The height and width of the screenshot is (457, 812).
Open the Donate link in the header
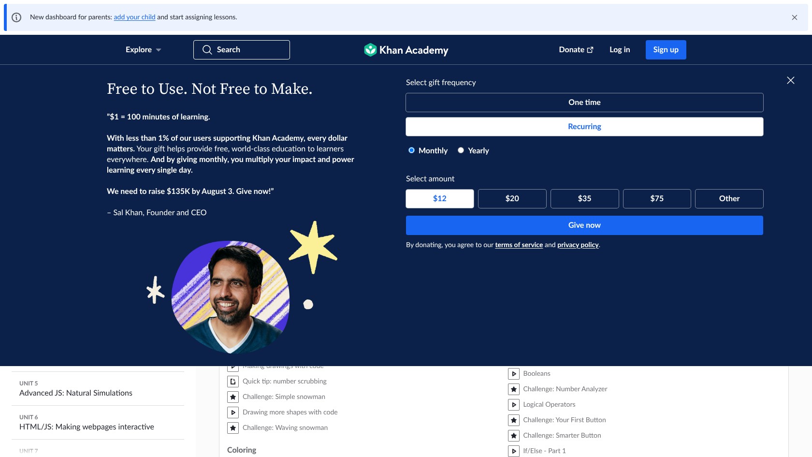click(x=576, y=50)
